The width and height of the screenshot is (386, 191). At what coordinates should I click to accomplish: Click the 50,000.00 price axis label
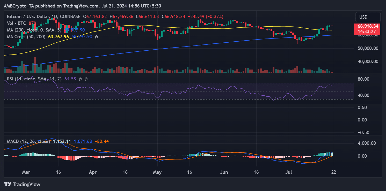point(368,48)
